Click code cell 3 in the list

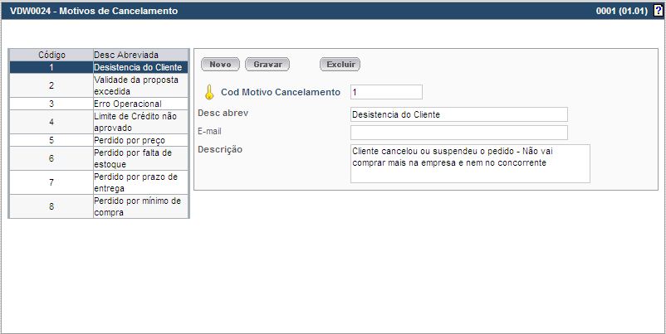tap(51, 104)
